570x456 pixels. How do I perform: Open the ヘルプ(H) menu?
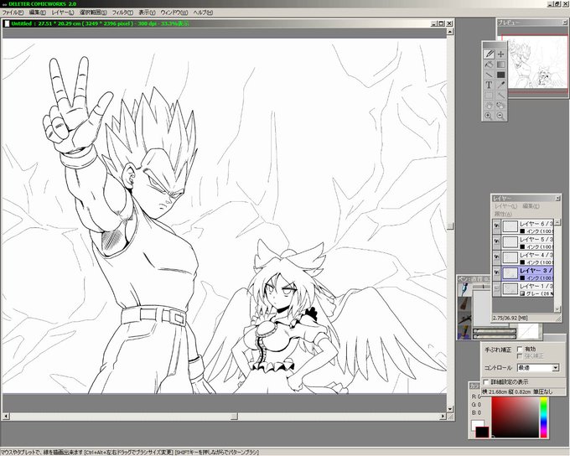point(203,13)
